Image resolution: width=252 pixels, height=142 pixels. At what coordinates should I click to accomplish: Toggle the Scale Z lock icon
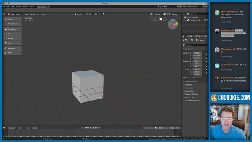206,75
